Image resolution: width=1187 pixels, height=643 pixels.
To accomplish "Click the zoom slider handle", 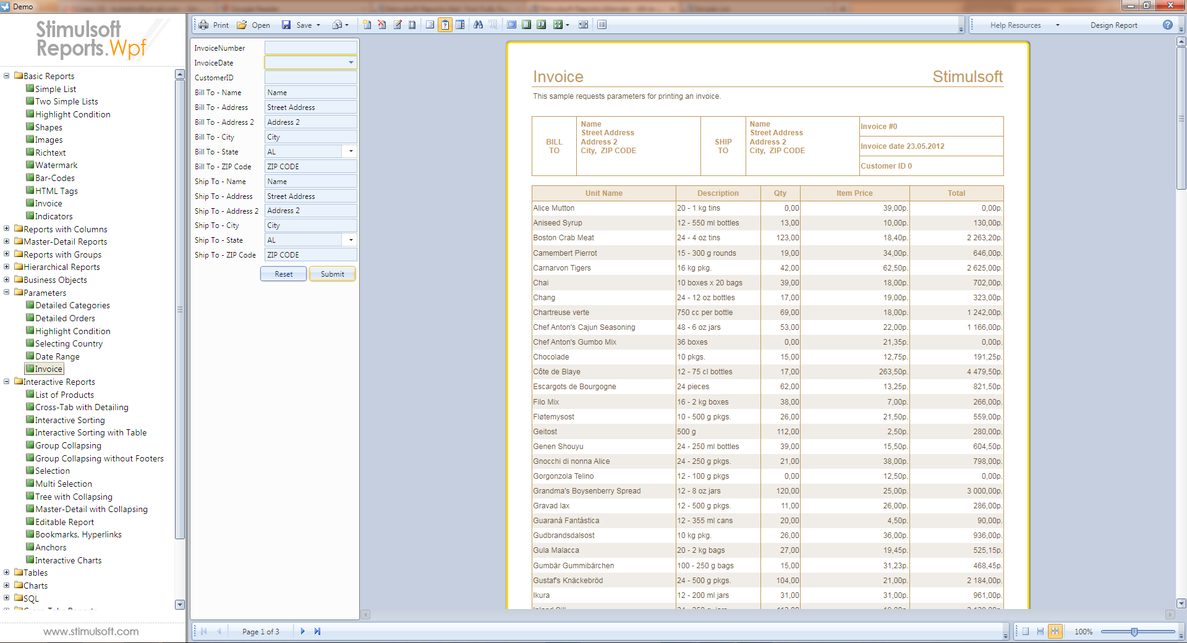I will click(1134, 631).
